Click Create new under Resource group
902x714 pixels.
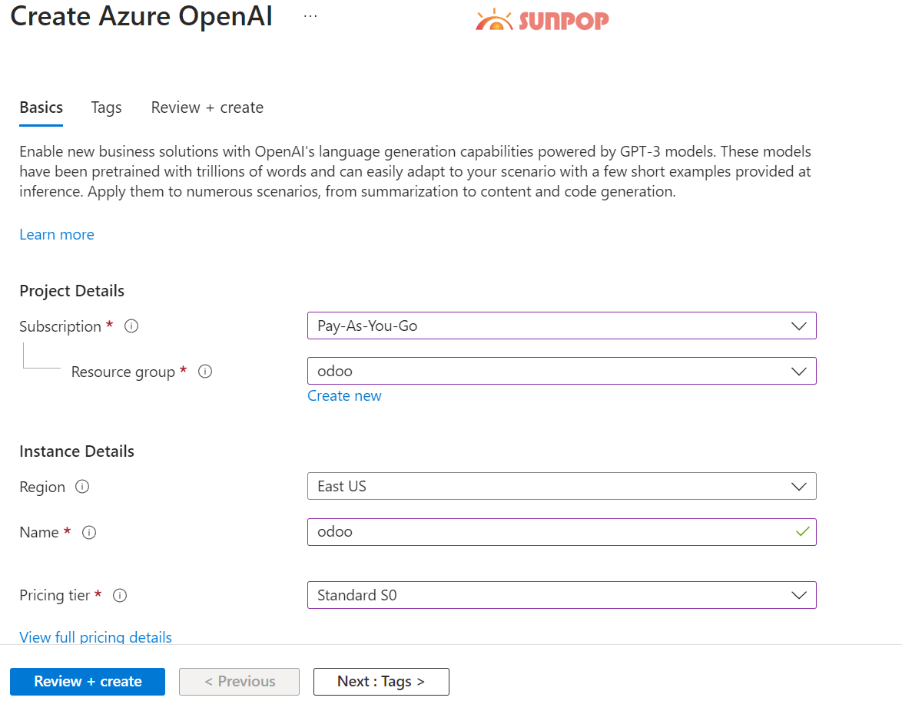[x=344, y=395]
